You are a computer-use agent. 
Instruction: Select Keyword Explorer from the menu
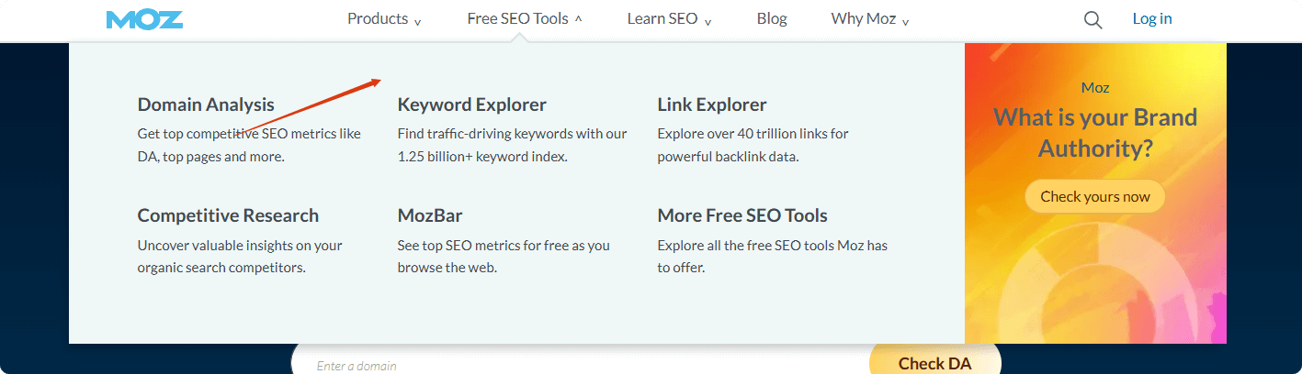pyautogui.click(x=471, y=104)
